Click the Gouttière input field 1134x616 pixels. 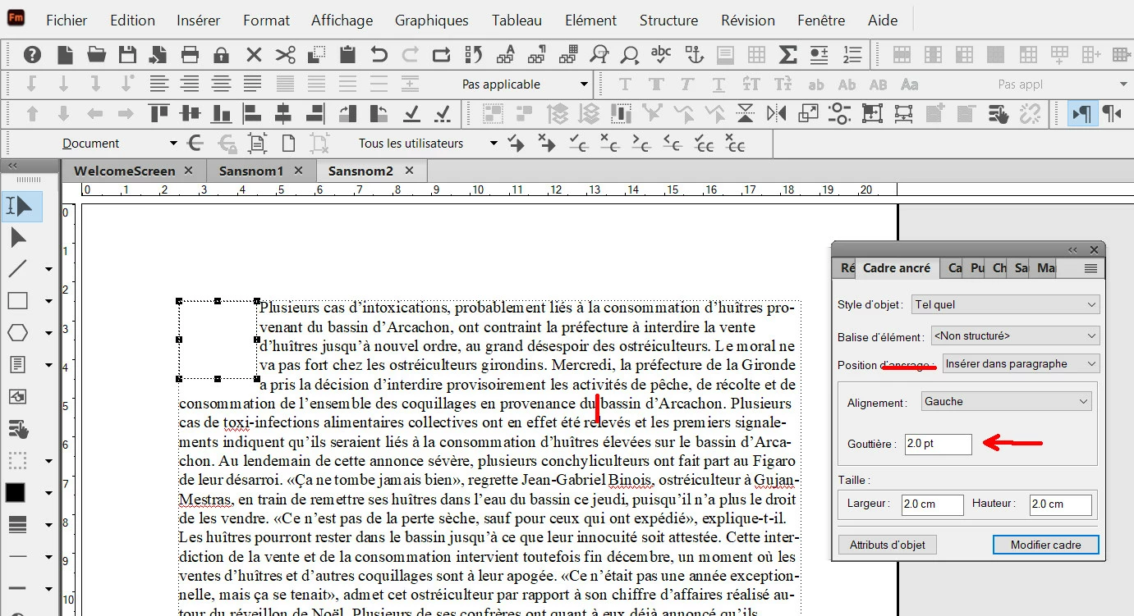point(938,444)
